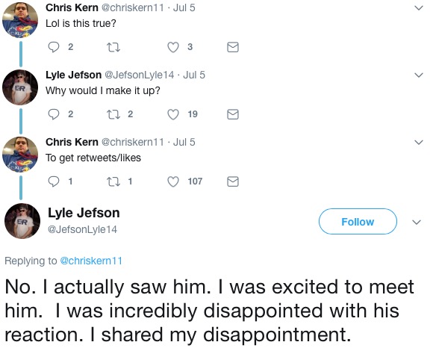The height and width of the screenshot is (348, 433).
Task: Open @JefsonLyle14 handle in second tweet
Action: (x=139, y=75)
